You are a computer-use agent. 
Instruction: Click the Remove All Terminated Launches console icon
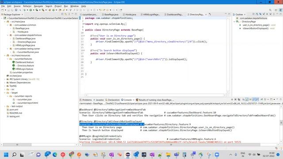tap(239, 99)
